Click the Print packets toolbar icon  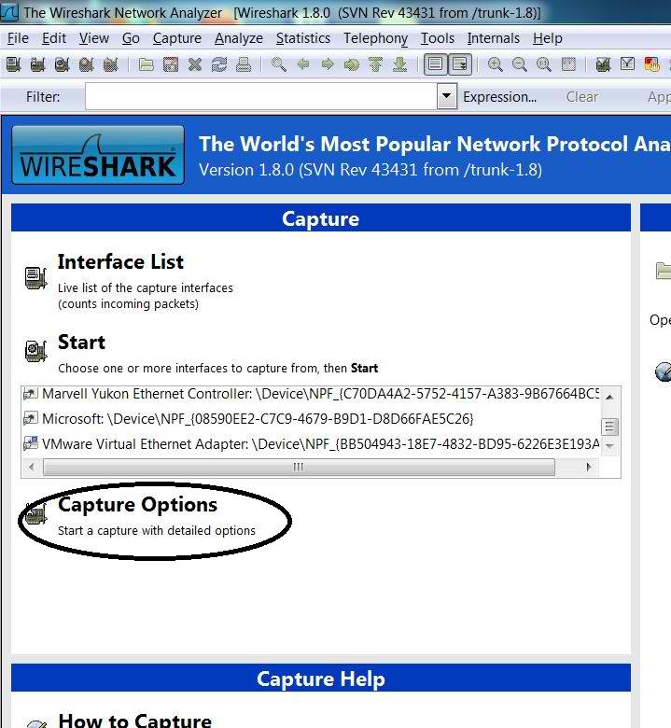coord(244,64)
